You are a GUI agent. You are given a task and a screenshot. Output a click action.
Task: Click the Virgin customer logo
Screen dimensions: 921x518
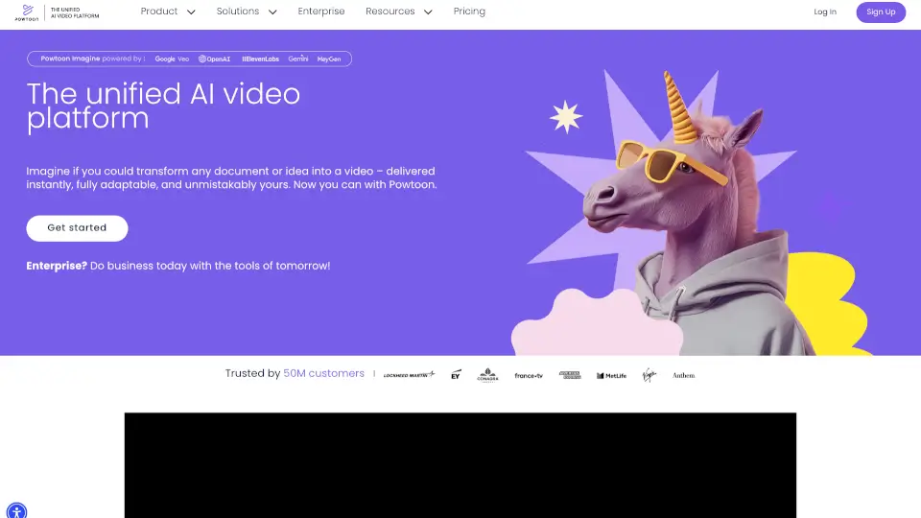coord(649,375)
